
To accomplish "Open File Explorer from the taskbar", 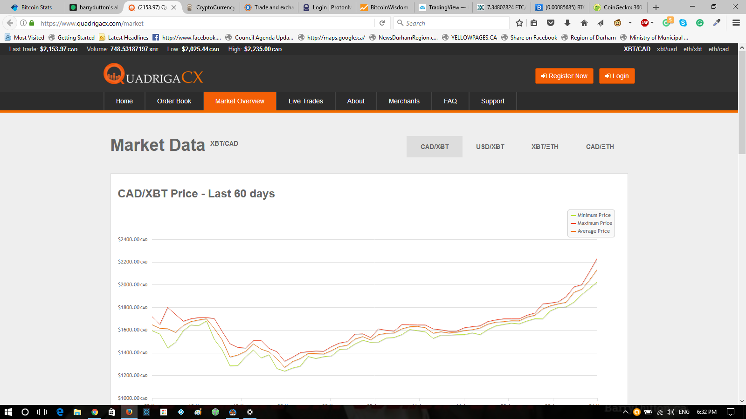I will coord(77,412).
